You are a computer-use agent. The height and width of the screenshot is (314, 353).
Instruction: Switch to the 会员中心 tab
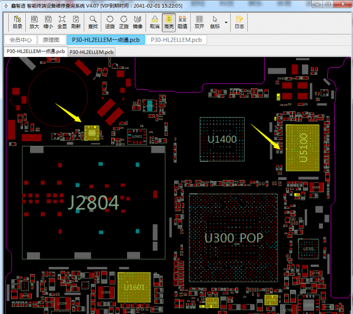[21, 40]
